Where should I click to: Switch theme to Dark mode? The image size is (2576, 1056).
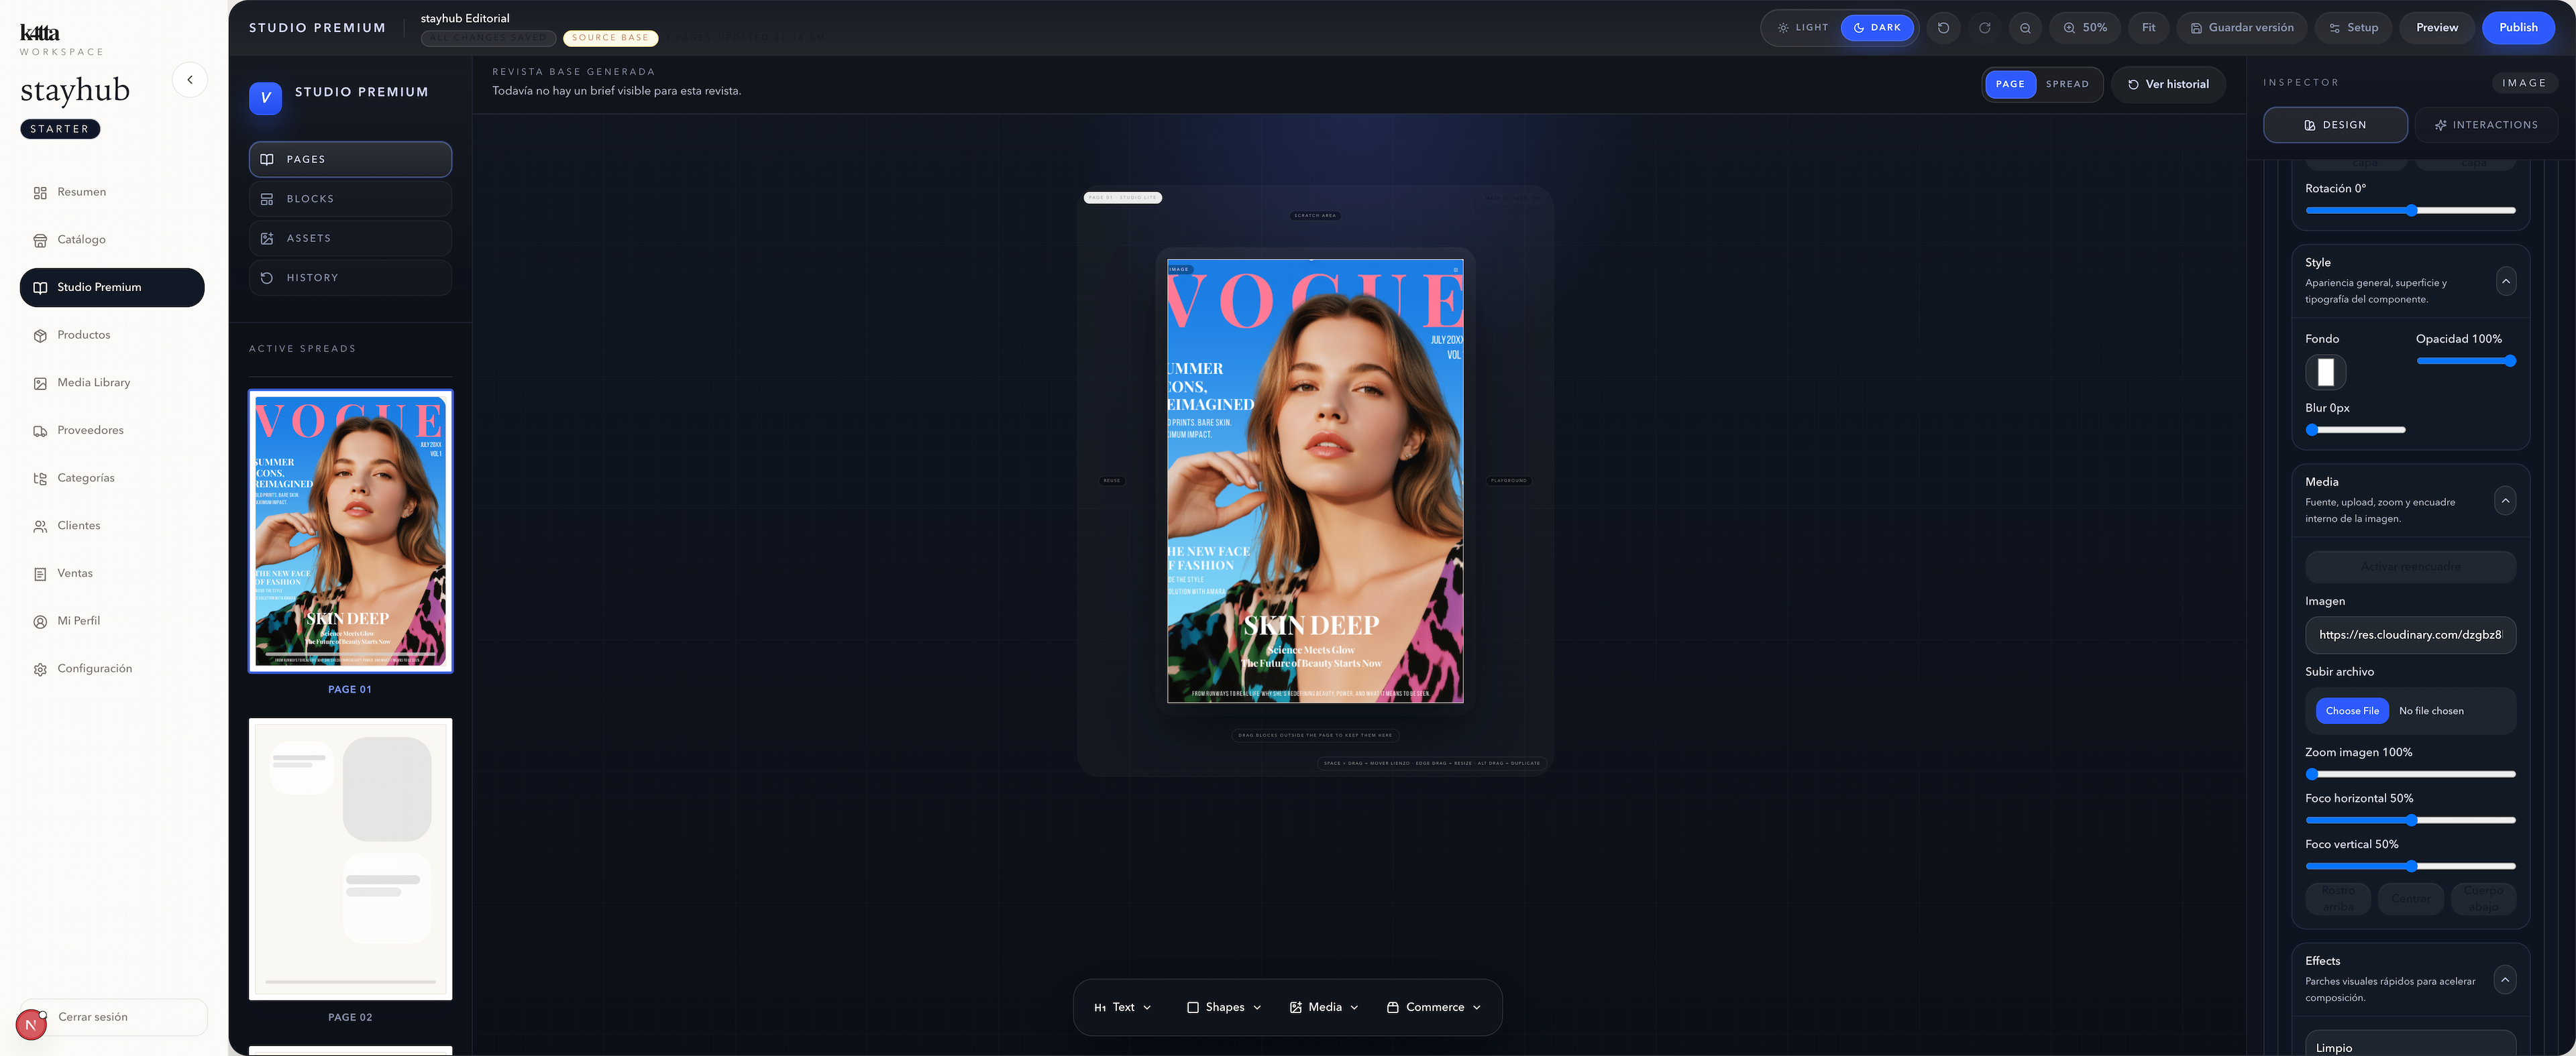(x=1876, y=28)
